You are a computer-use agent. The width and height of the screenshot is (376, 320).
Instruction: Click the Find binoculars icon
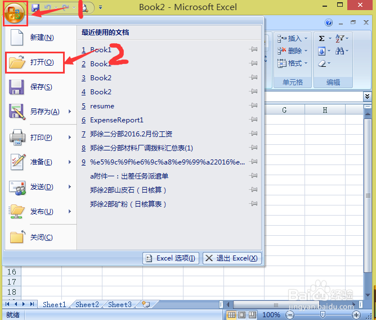coord(339,51)
